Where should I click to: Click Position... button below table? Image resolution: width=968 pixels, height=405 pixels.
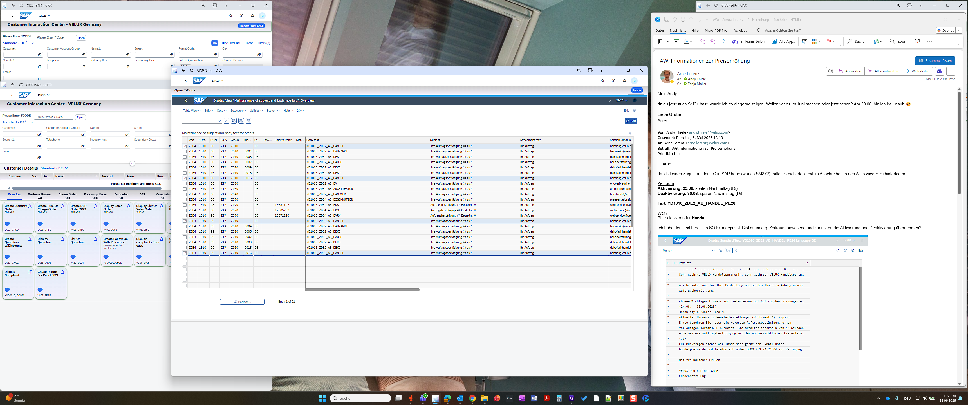[242, 302]
